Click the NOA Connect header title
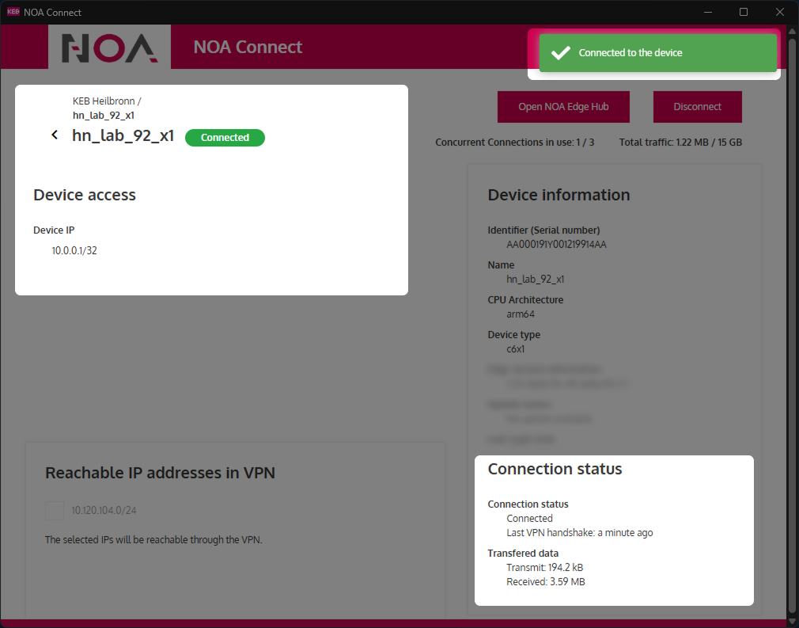The width and height of the screenshot is (799, 628). tap(248, 48)
